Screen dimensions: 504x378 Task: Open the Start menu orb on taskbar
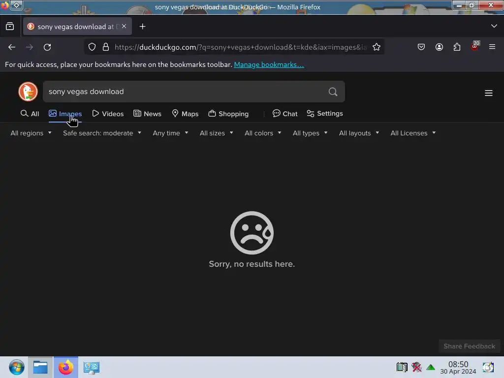coord(16,367)
